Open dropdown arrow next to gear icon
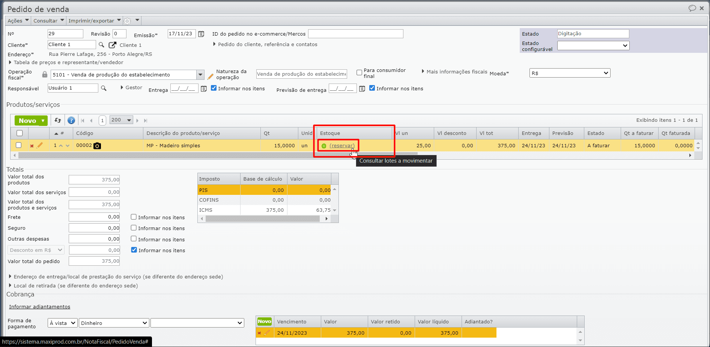 137,20
